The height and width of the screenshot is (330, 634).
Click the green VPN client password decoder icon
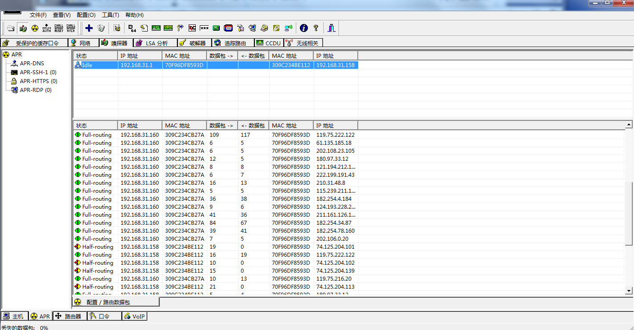(168, 28)
